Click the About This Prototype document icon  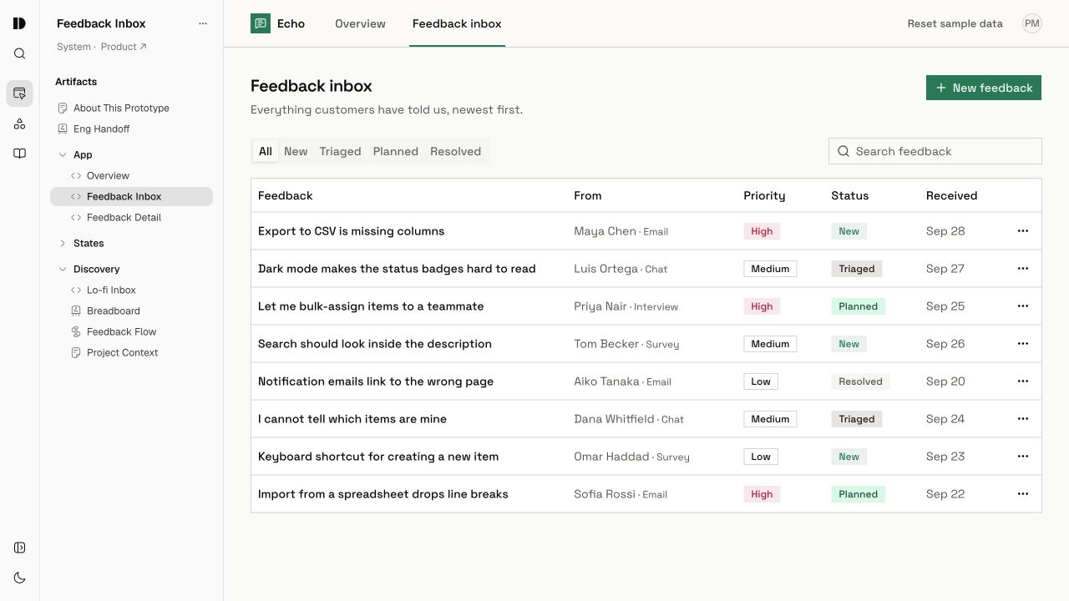coord(63,108)
